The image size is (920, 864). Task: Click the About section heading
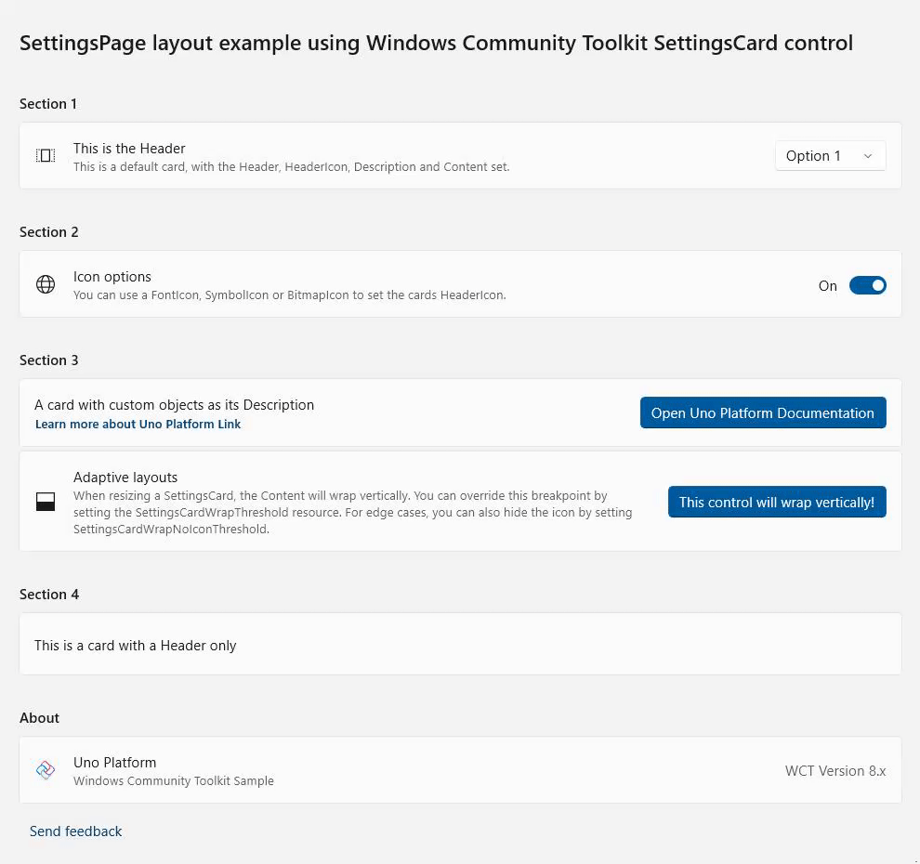point(39,717)
